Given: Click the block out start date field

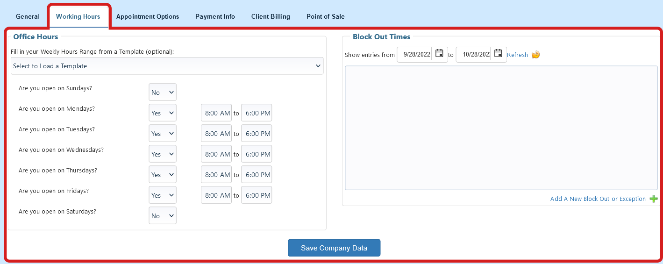Looking at the screenshot, I should coord(416,55).
